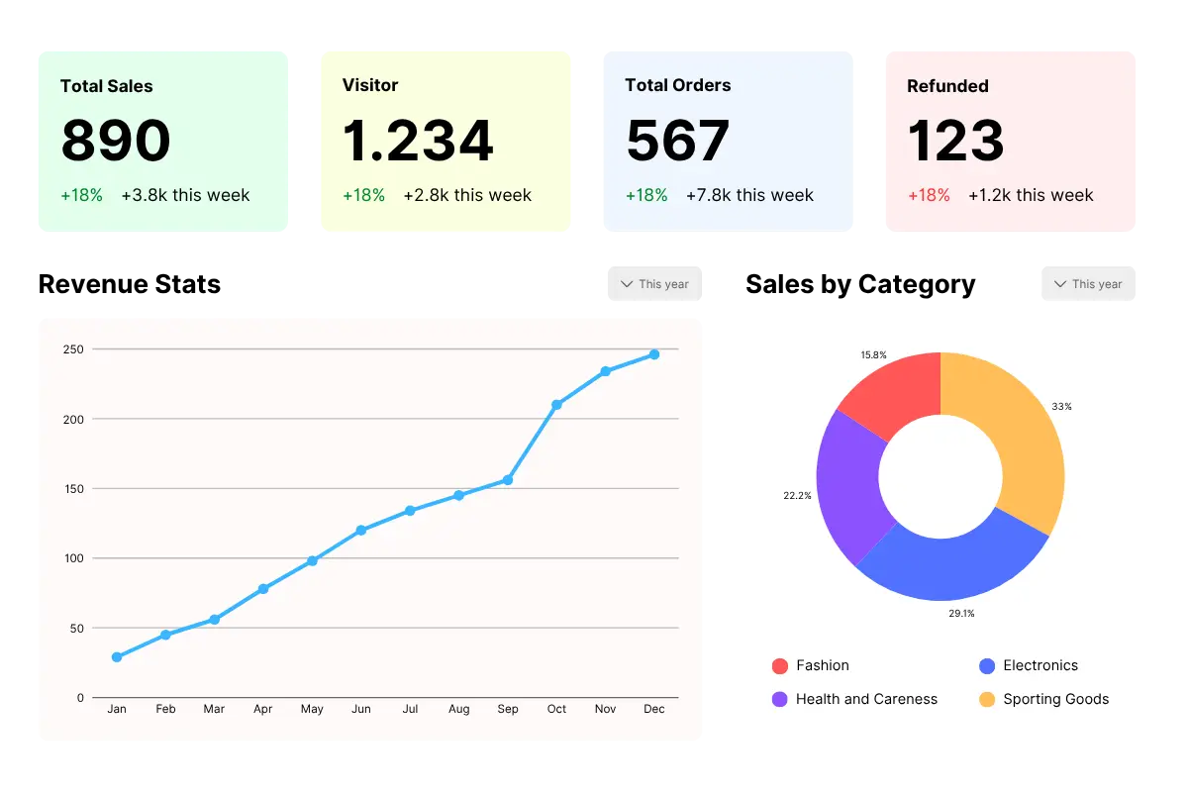Select the Total Sales card
The width and height of the screenshot is (1188, 792).
coord(162,141)
